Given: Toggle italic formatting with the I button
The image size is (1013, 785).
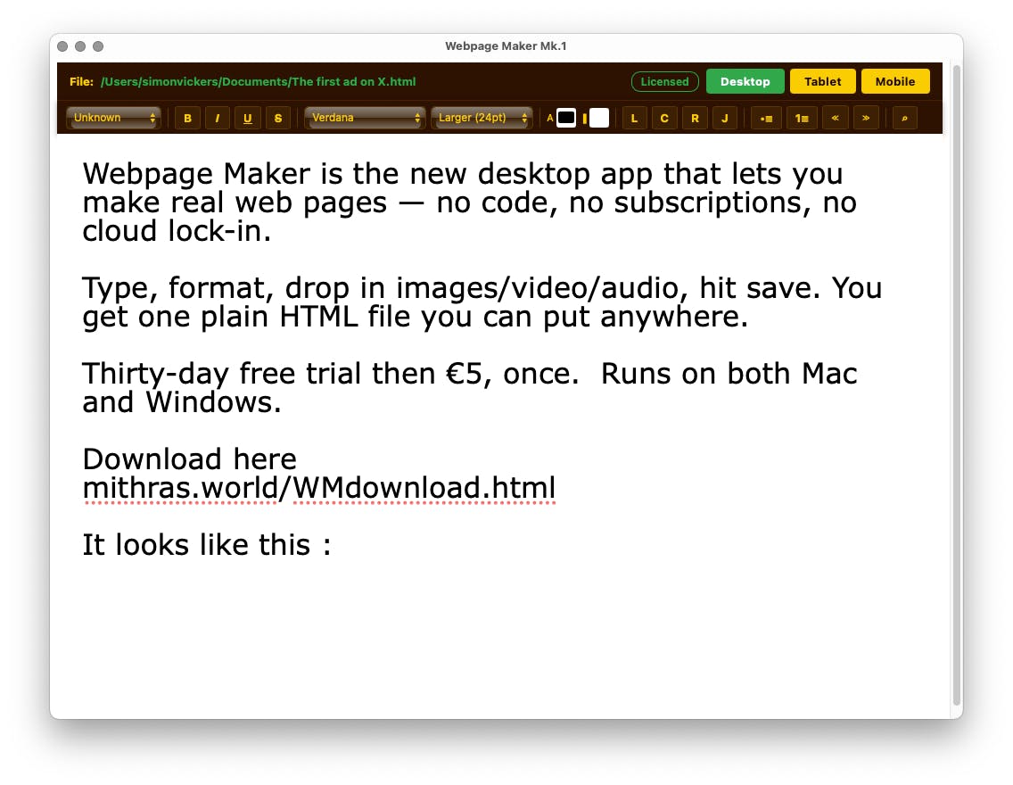Looking at the screenshot, I should (x=217, y=119).
